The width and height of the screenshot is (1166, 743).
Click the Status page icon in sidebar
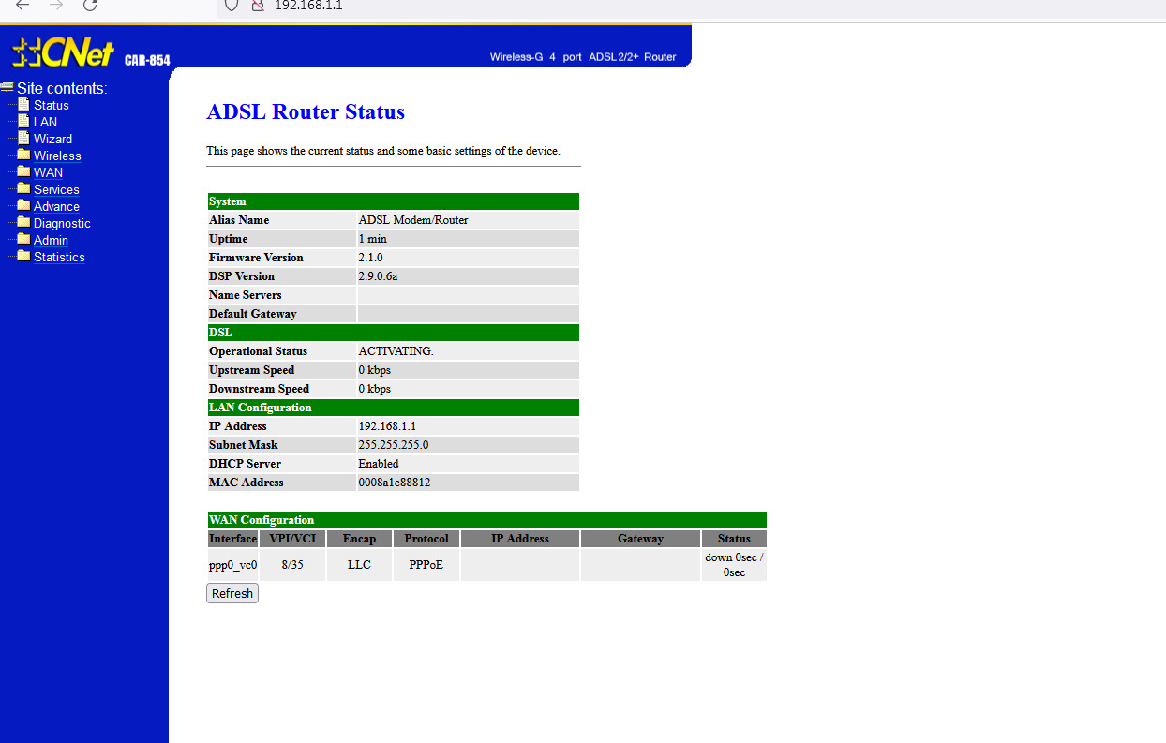24,104
